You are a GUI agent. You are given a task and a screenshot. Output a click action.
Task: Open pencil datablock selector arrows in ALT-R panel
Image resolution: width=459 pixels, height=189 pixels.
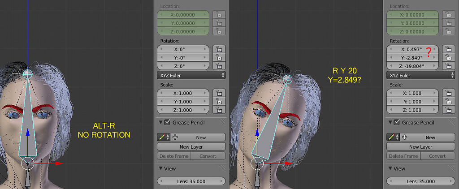click(168, 137)
